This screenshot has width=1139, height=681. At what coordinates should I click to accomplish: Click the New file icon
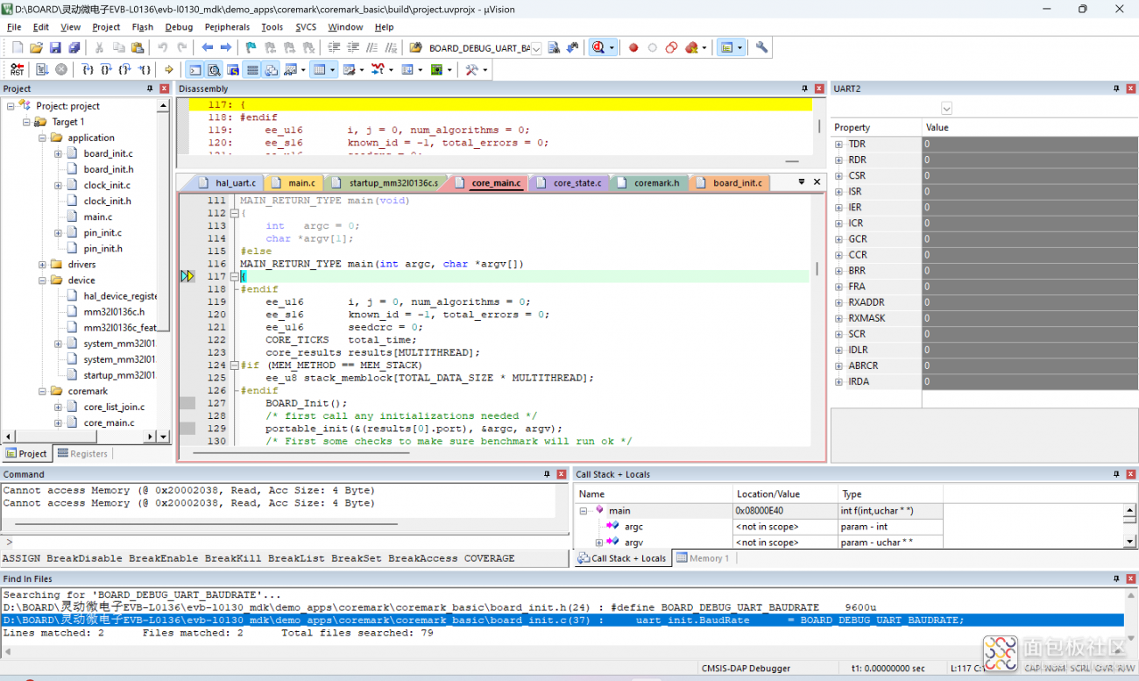point(18,47)
